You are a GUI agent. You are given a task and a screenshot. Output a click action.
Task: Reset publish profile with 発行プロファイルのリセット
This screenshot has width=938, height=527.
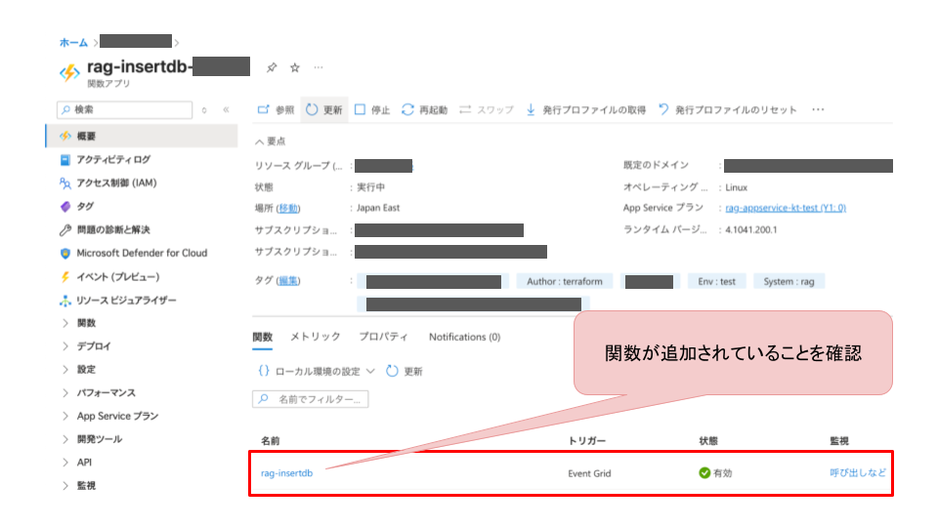[728, 110]
